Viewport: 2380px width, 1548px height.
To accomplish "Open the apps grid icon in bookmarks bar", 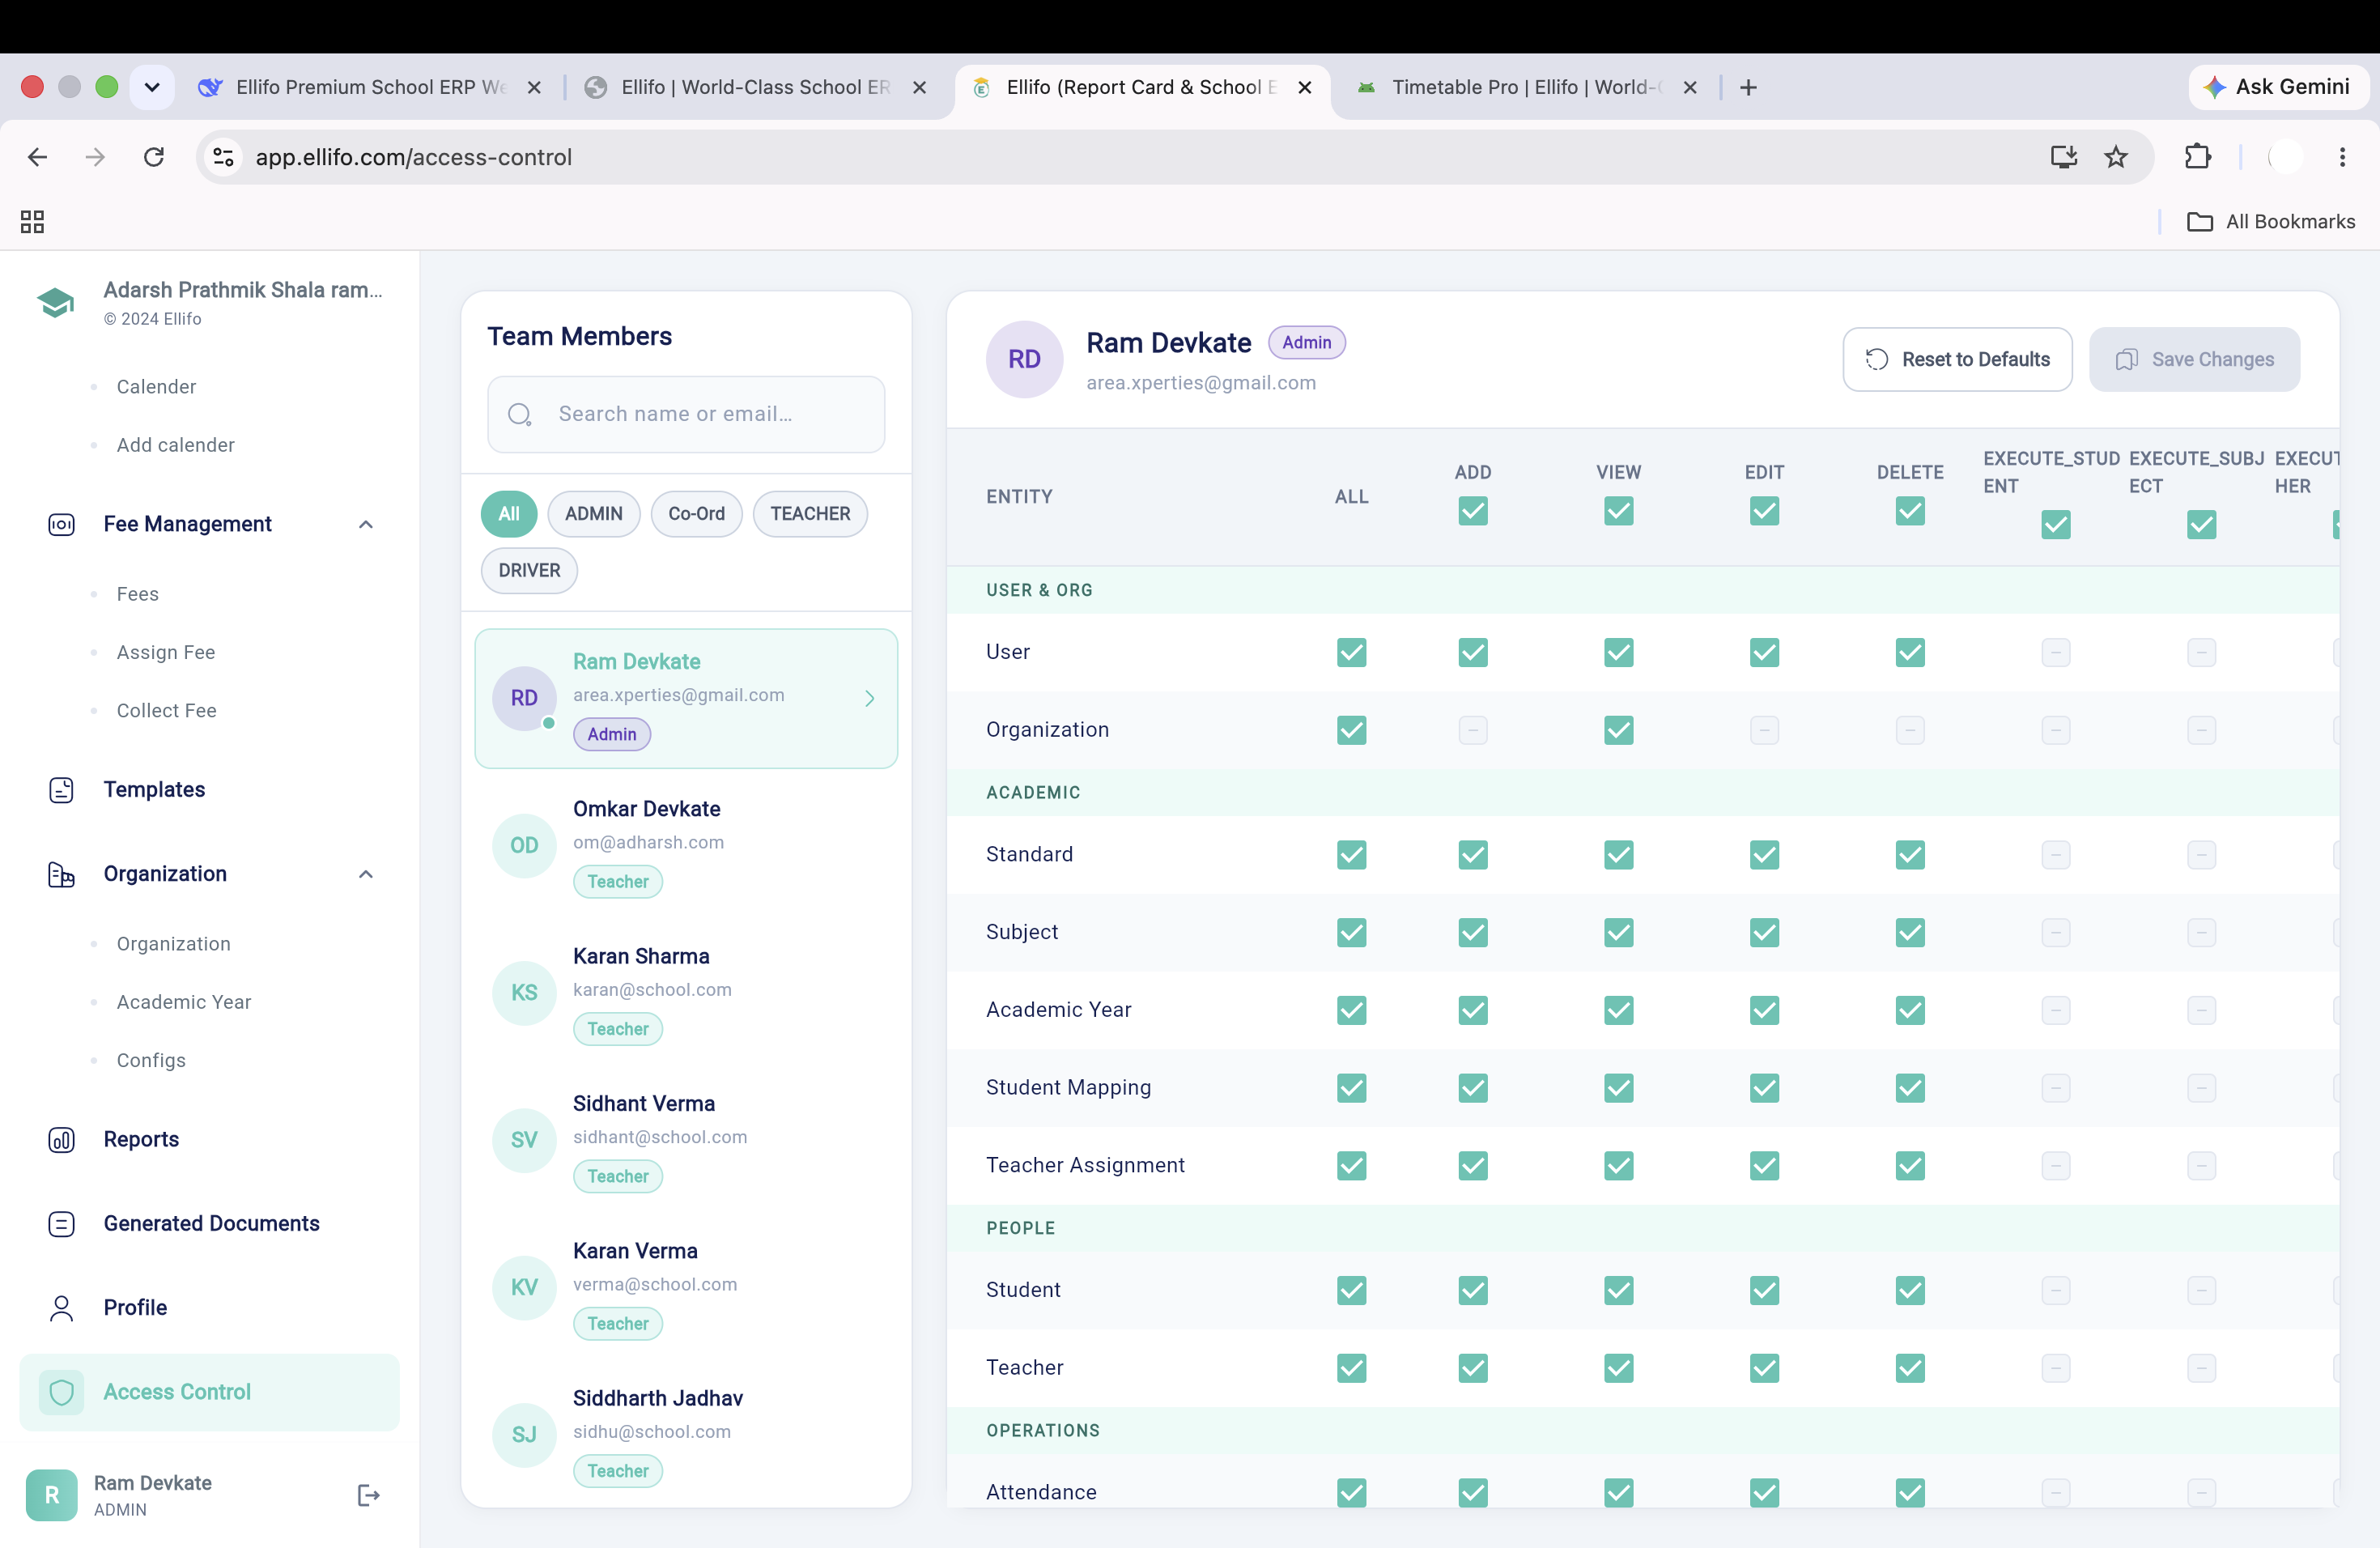I will (x=32, y=222).
